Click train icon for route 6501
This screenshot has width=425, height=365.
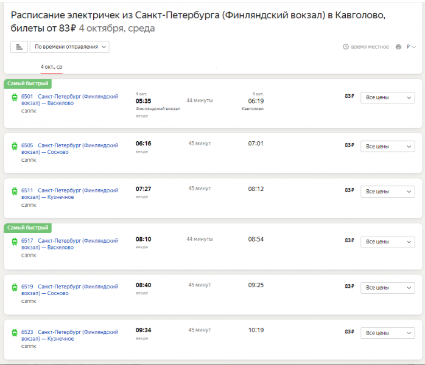15,97
